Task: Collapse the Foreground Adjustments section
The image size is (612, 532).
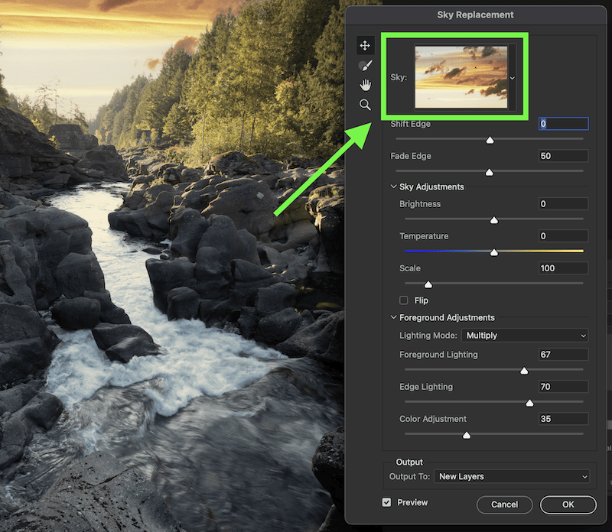Action: (x=393, y=317)
